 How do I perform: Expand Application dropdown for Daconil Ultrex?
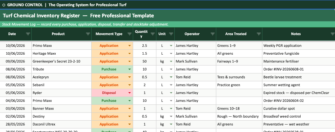click(x=130, y=124)
